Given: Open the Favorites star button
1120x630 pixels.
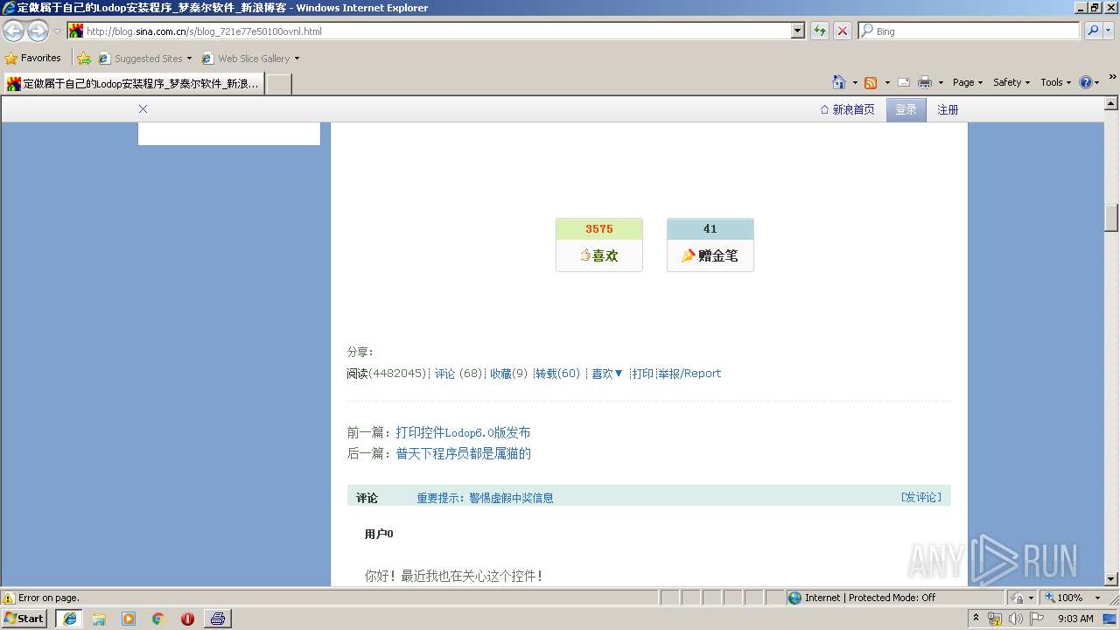Looking at the screenshot, I should click(x=33, y=58).
